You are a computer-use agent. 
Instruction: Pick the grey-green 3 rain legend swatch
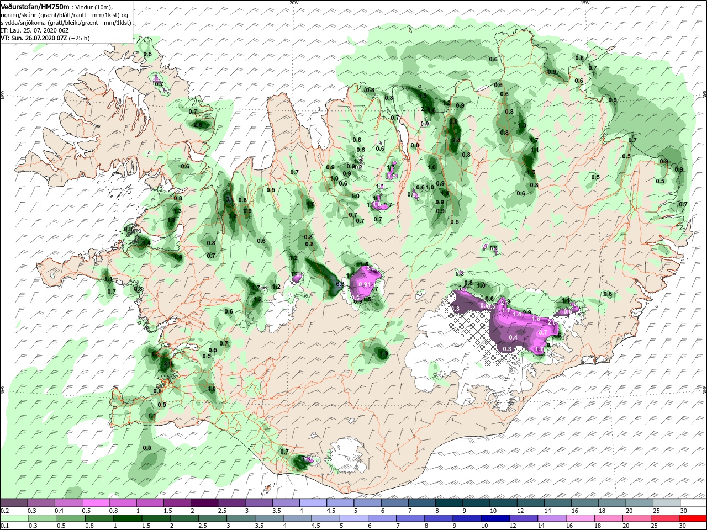pyautogui.click(x=240, y=518)
